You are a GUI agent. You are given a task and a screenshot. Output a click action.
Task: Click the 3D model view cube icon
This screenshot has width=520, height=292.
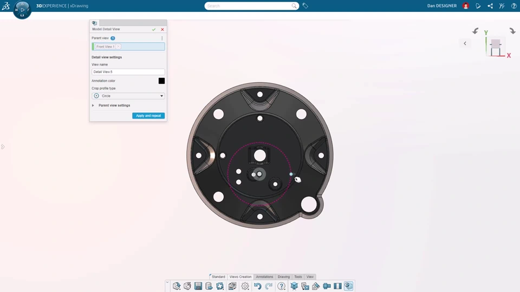pos(294,286)
